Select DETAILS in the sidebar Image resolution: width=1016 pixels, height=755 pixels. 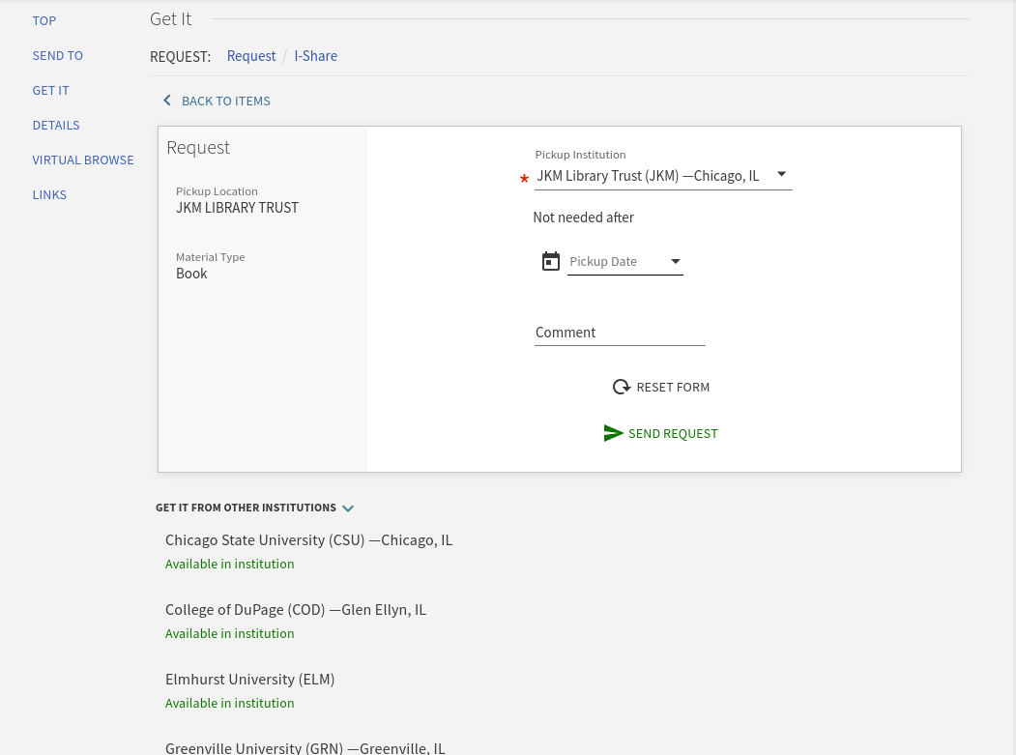[x=55, y=125]
